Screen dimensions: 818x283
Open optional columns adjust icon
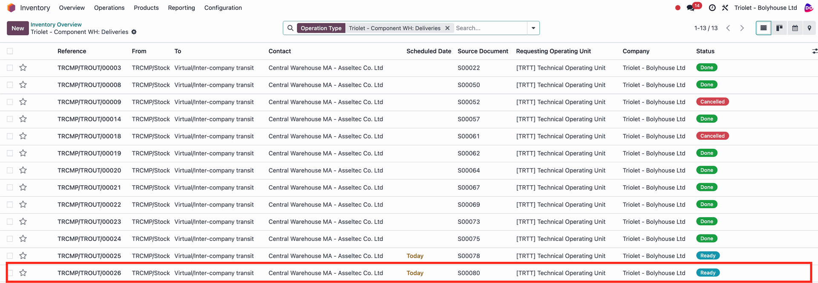[815, 51]
